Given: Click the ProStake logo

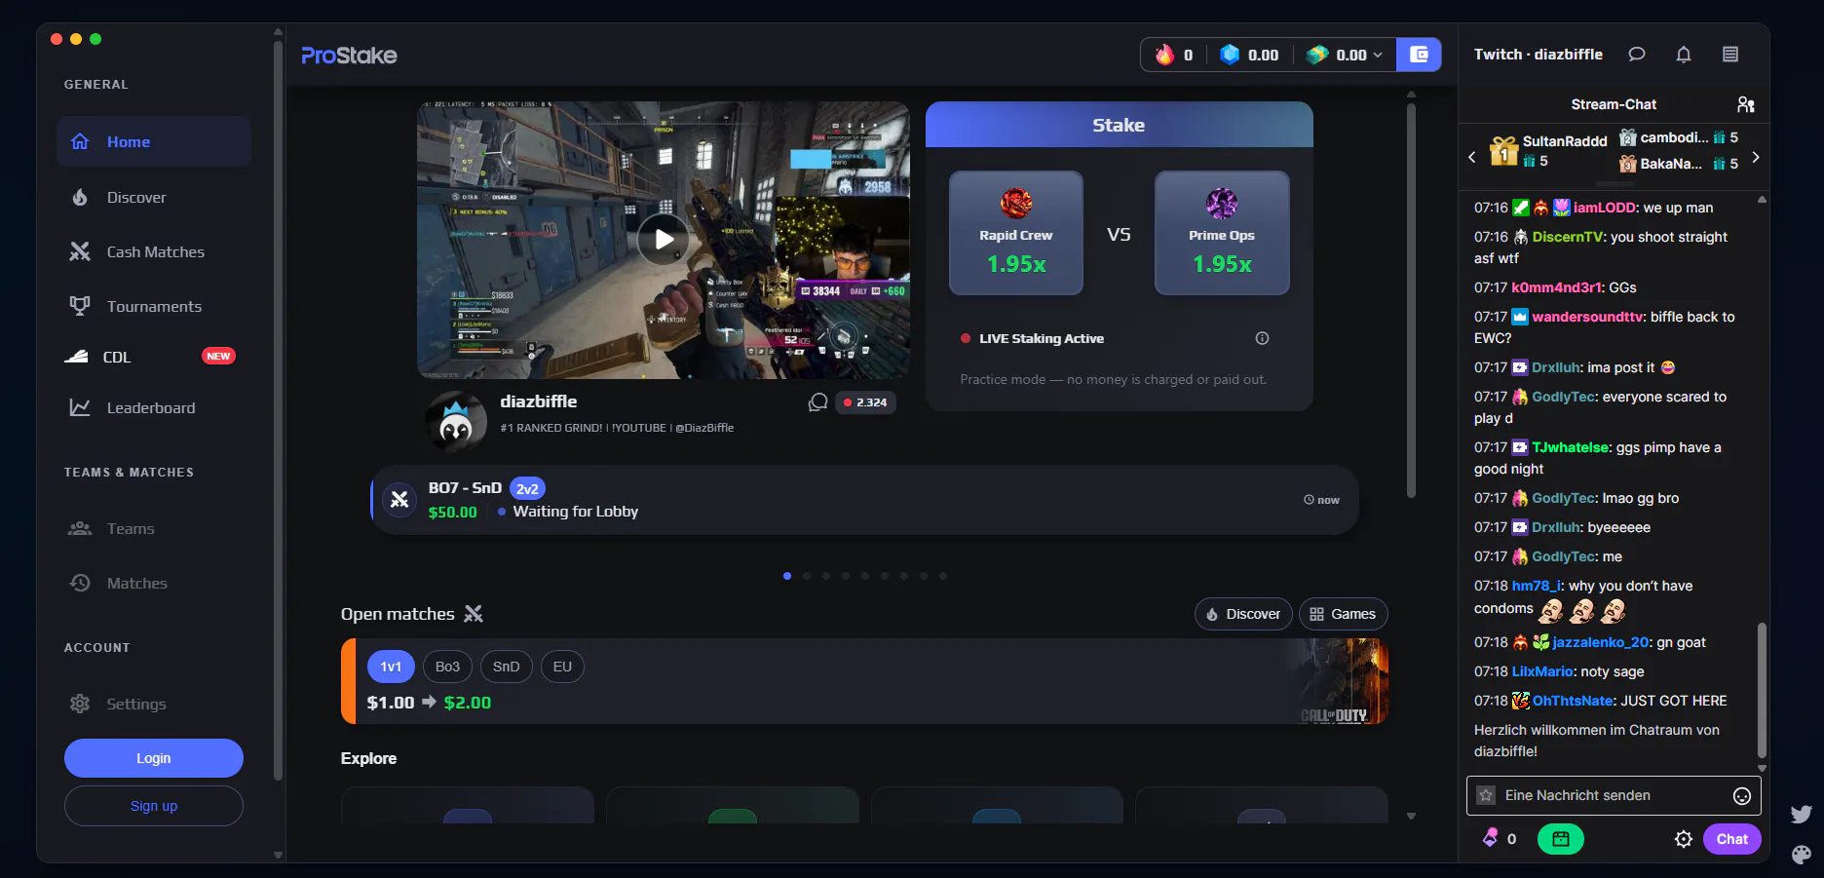Looking at the screenshot, I should [x=349, y=56].
